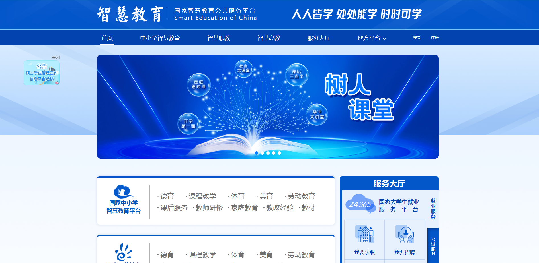Image resolution: width=539 pixels, height=263 pixels.
Task: Click the 服务大厅 panel header
Action: (389, 184)
